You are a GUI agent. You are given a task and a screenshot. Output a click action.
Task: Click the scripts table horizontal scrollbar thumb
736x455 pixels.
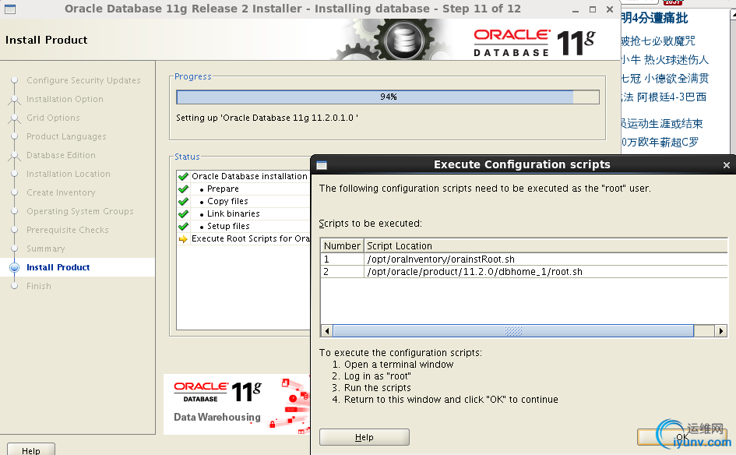click(513, 331)
